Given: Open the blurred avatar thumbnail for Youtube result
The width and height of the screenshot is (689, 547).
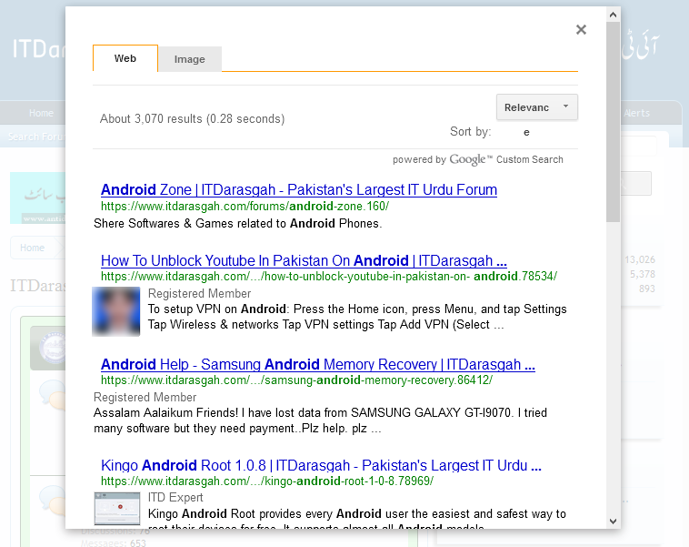Looking at the screenshot, I should pos(116,311).
